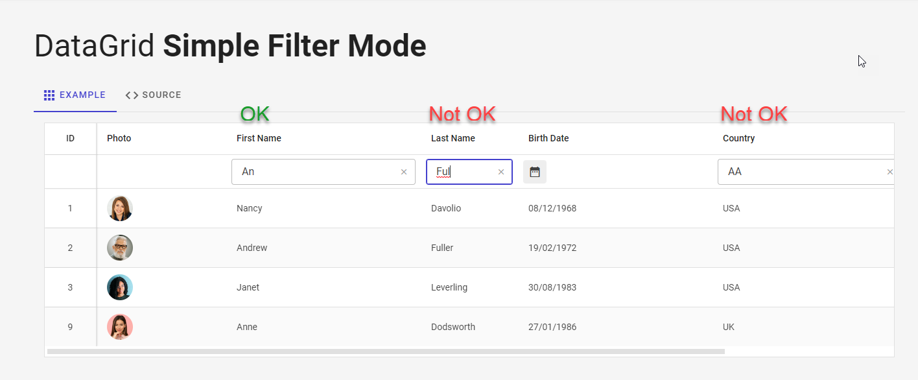Click the code brackets icon beside SOURCE
The image size is (918, 380).
[x=132, y=95]
